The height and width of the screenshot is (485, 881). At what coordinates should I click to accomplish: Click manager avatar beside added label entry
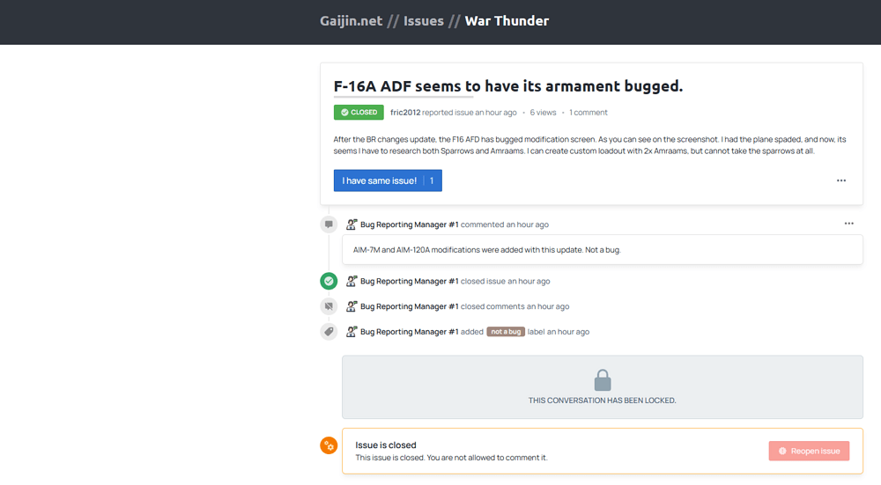pyautogui.click(x=352, y=332)
